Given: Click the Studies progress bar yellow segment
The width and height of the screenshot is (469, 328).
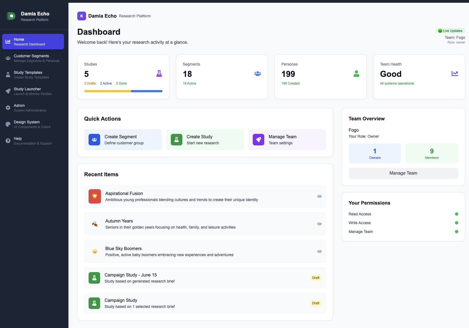Looking at the screenshot, I should 108,91.
